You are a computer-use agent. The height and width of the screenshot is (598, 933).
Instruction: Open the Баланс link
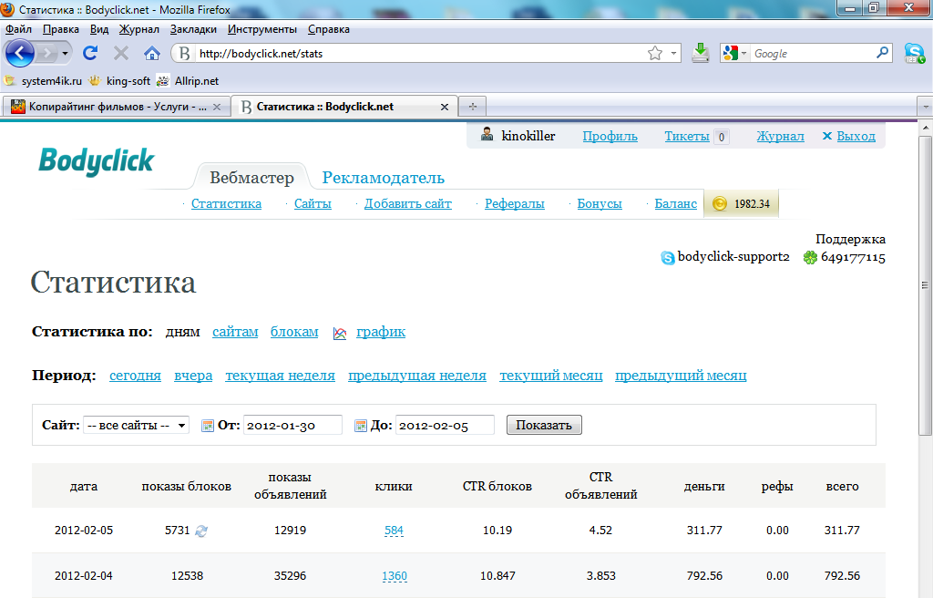tap(675, 203)
